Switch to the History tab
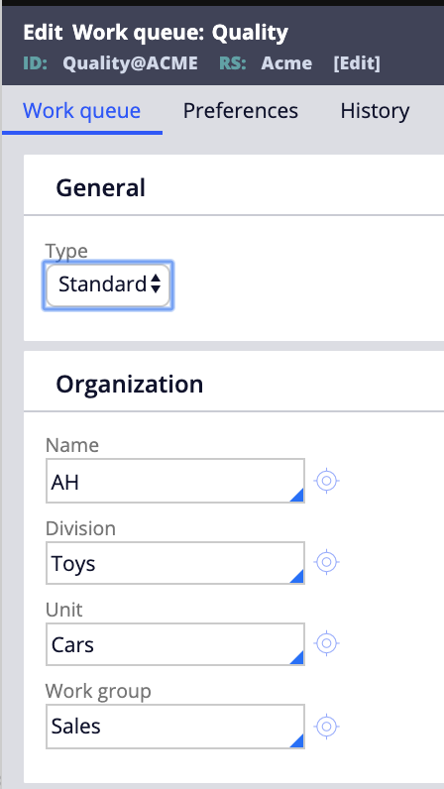 [375, 110]
